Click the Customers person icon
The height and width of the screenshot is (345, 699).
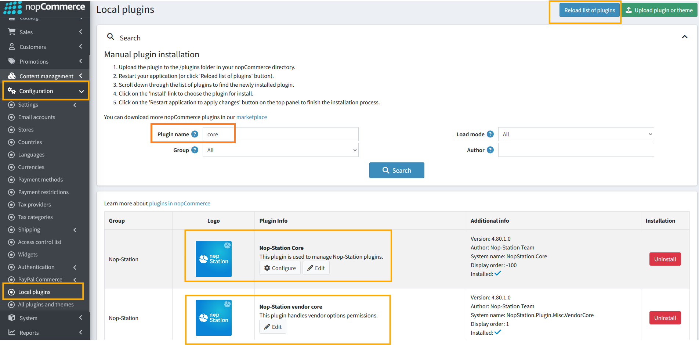coord(12,47)
